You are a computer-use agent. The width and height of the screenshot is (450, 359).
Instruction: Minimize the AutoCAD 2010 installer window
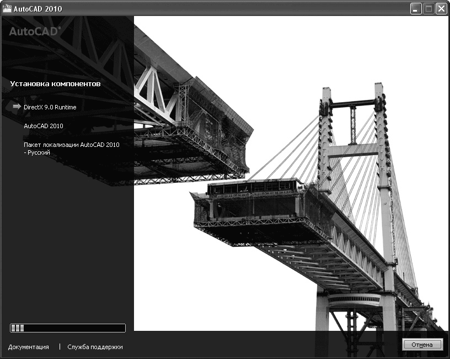[416, 9]
